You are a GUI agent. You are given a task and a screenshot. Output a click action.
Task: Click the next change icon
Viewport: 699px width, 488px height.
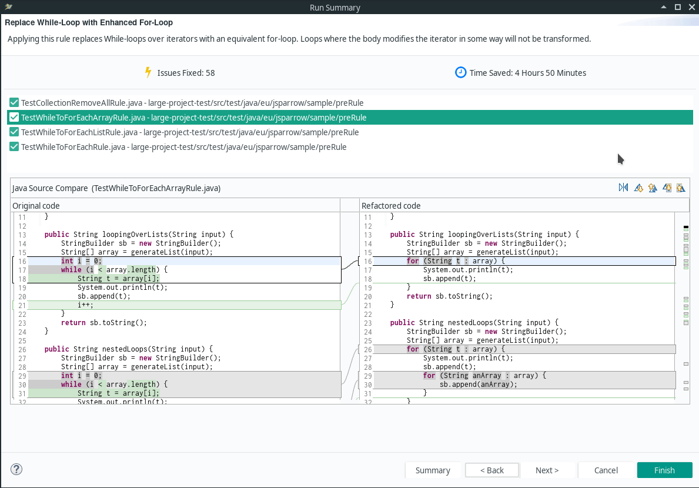click(x=667, y=188)
